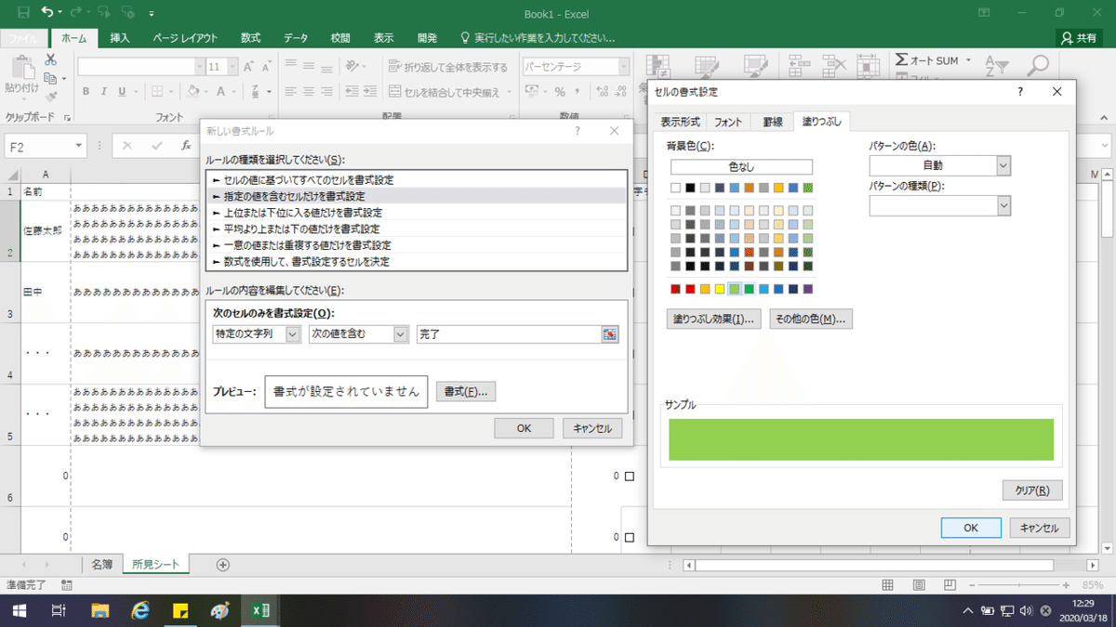Click the find and select magnifier icon

[x=1038, y=66]
